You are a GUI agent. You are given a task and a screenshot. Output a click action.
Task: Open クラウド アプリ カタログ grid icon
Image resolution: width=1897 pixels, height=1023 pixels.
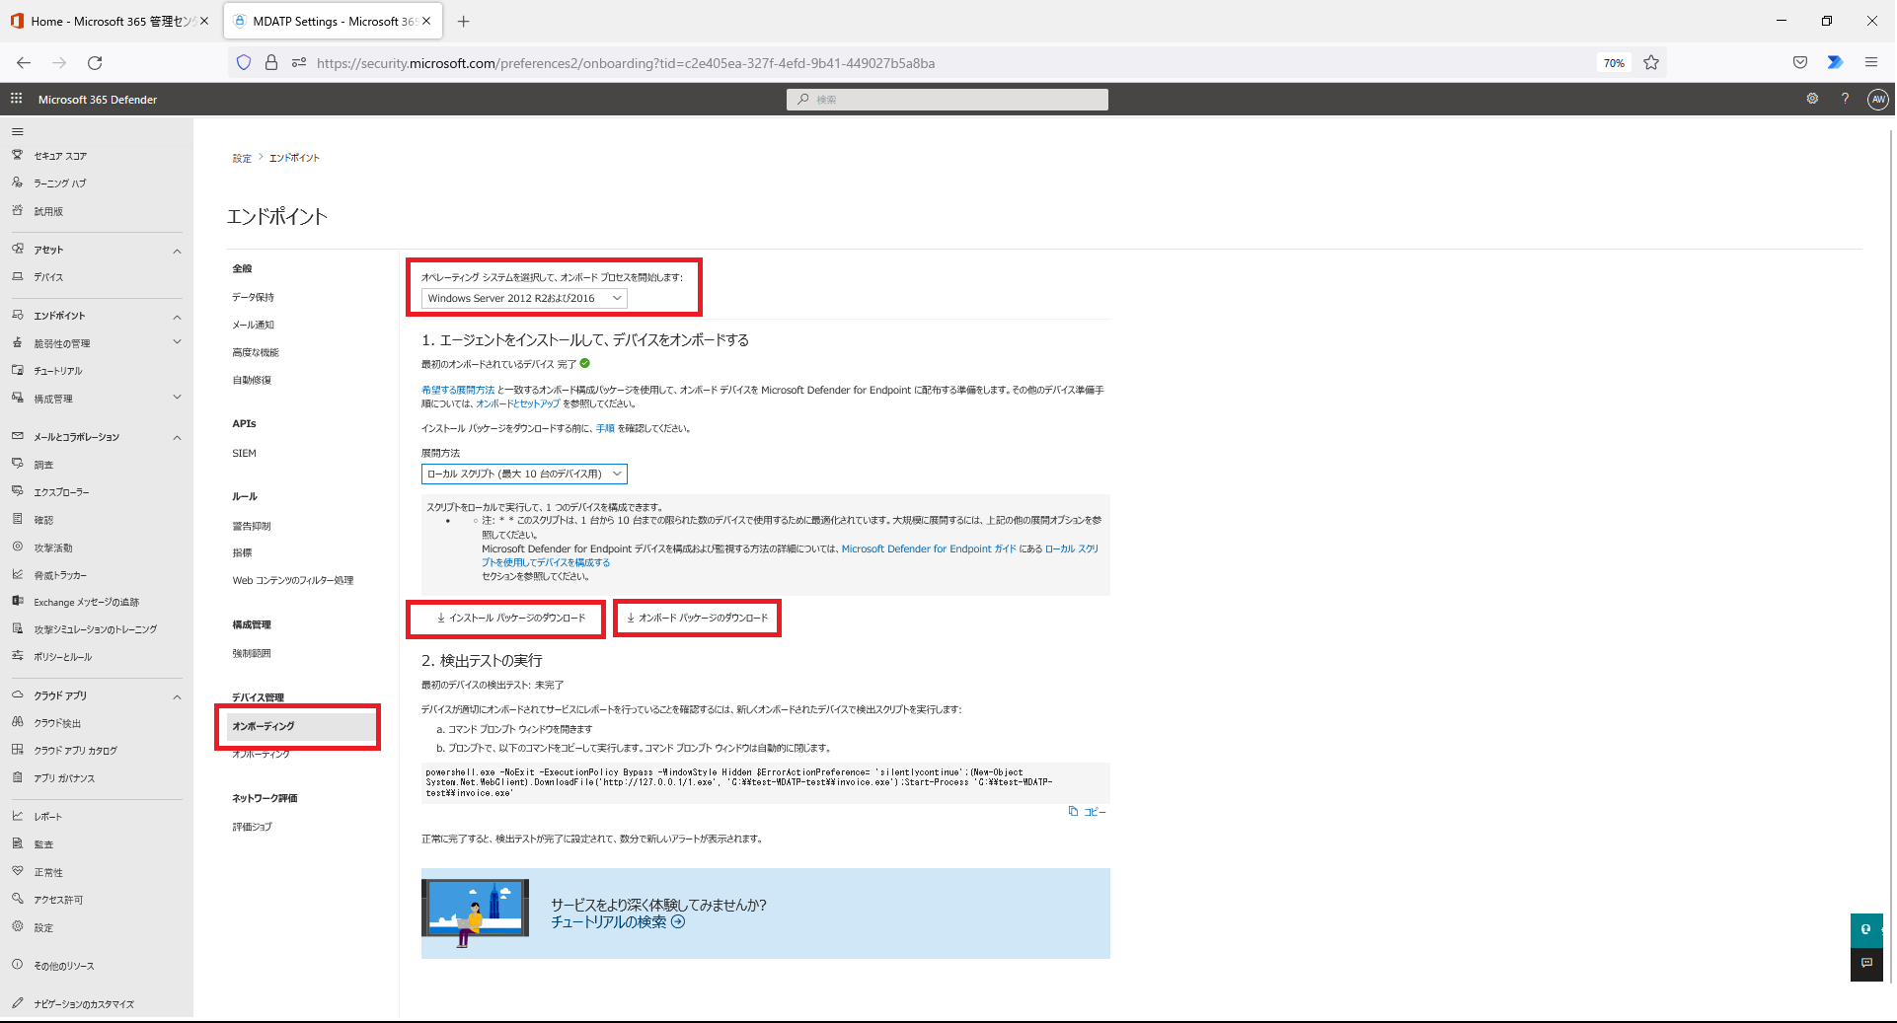pyautogui.click(x=17, y=750)
